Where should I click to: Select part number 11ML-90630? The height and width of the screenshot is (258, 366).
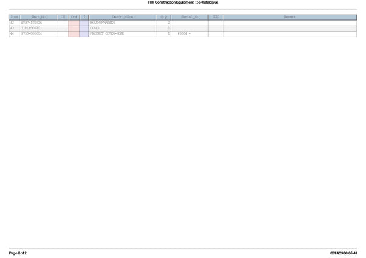pyautogui.click(x=32, y=28)
